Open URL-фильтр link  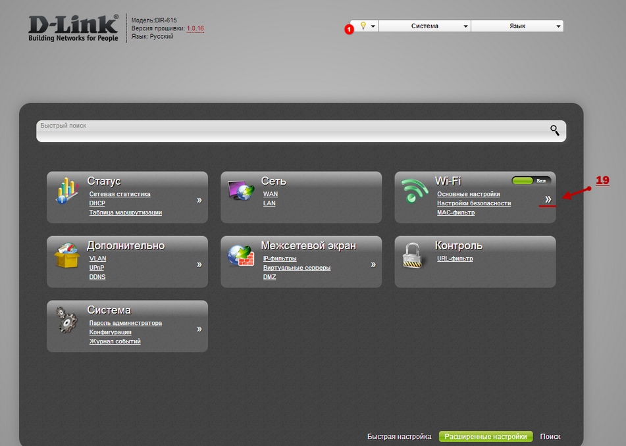(x=455, y=259)
